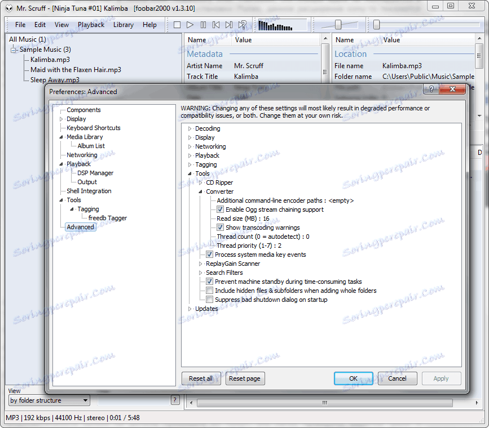
Task: Open the View menu
Action: tap(61, 25)
